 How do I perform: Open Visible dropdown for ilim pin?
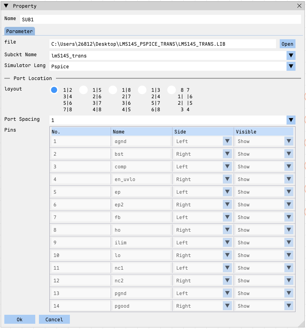pyautogui.click(x=289, y=243)
